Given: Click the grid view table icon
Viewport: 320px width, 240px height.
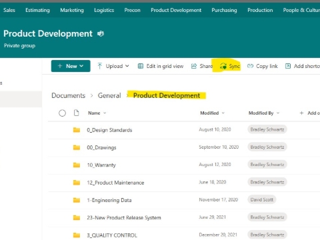Looking at the screenshot, I should tap(141, 66).
